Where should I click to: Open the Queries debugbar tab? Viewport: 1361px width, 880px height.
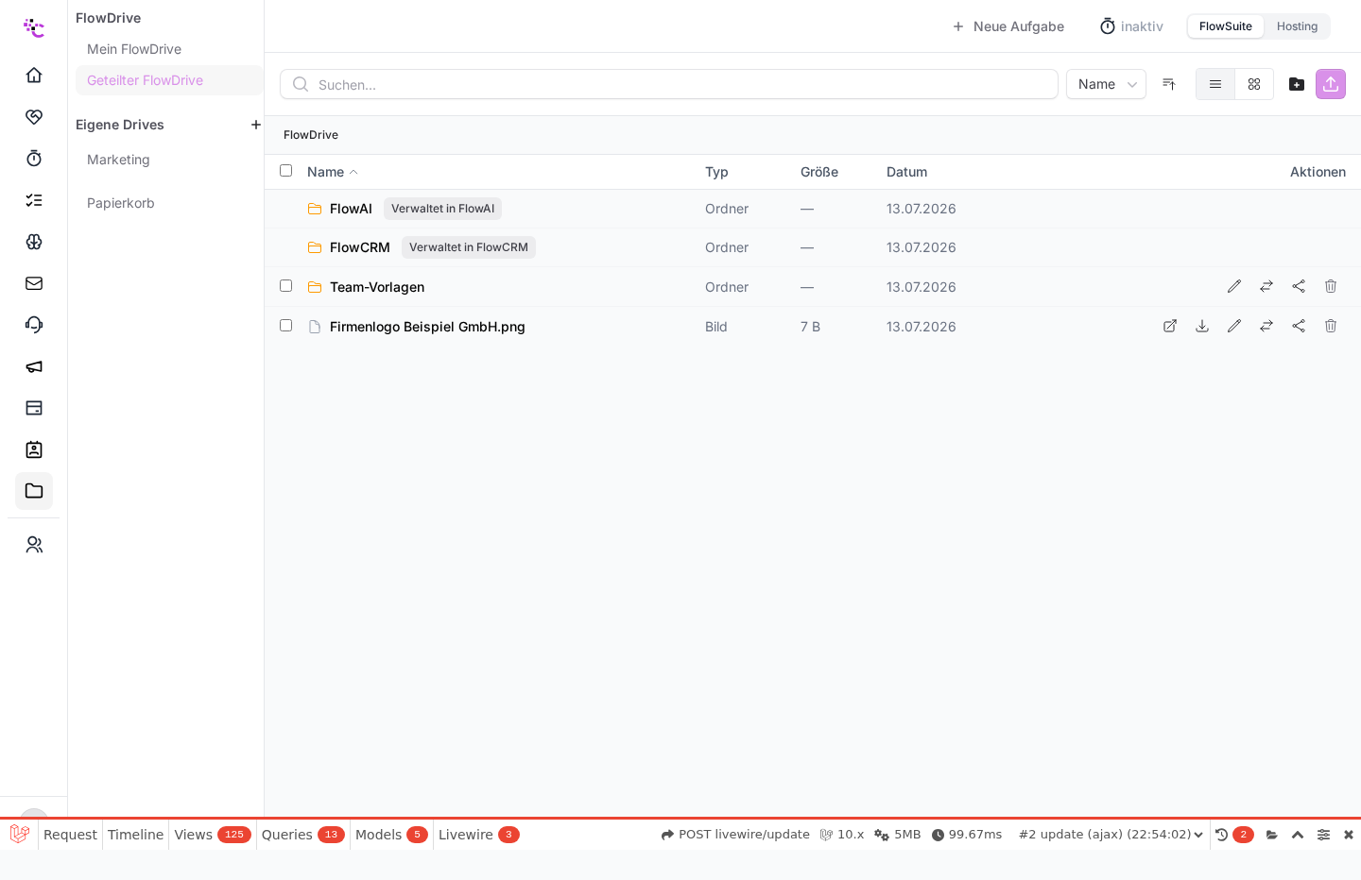pos(302,835)
